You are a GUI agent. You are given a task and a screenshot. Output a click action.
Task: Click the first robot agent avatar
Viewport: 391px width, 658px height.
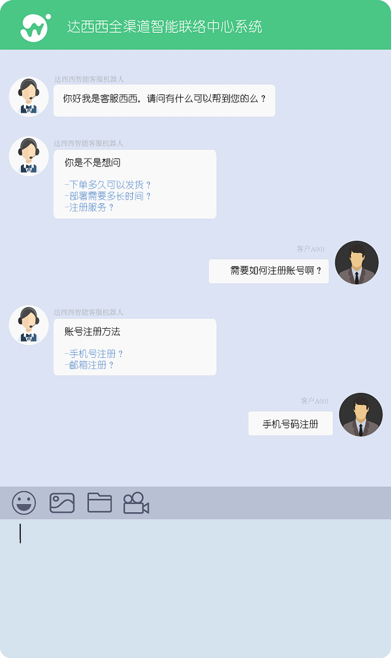29,96
